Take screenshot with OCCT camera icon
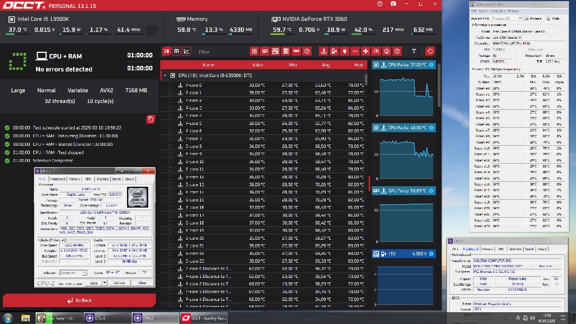 tap(393, 4)
